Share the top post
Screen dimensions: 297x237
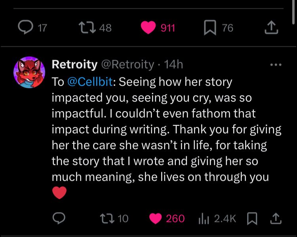tap(271, 27)
